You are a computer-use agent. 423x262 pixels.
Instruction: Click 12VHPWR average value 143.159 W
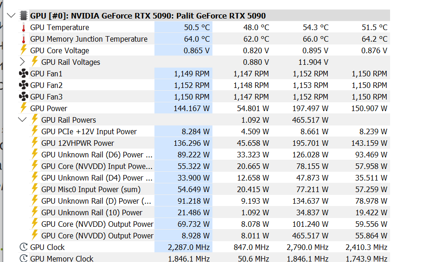pos(369,143)
